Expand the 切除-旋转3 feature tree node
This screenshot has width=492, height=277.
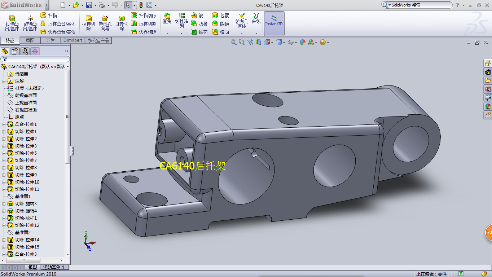pyautogui.click(x=4, y=204)
